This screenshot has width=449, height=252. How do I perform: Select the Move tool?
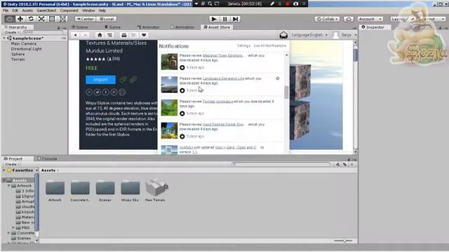coord(20,19)
